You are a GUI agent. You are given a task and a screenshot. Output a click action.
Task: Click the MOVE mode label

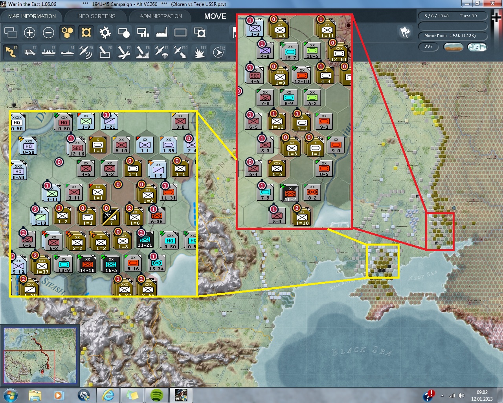[x=215, y=16]
